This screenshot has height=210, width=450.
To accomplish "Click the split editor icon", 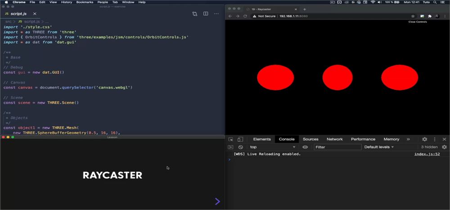I will coord(206,14).
